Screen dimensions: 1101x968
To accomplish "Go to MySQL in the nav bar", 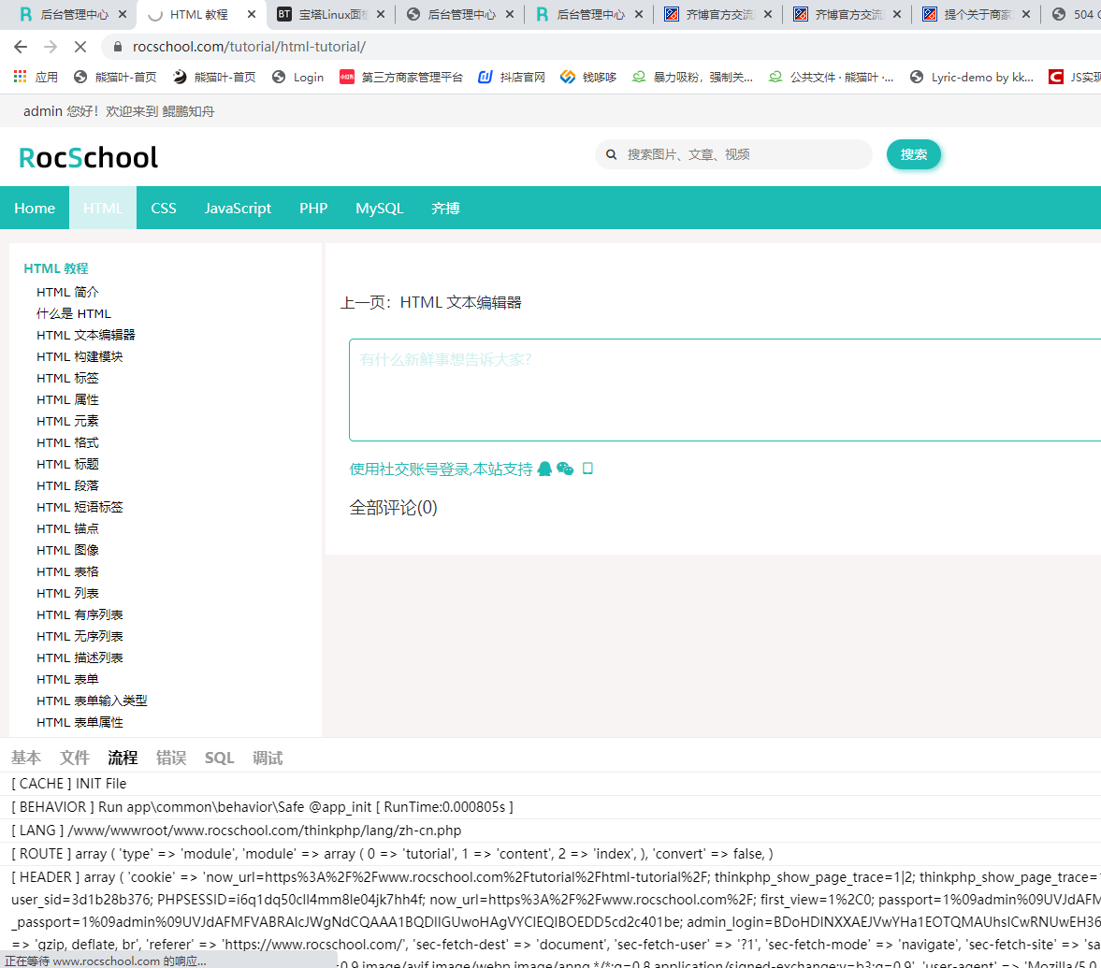I will pos(379,208).
